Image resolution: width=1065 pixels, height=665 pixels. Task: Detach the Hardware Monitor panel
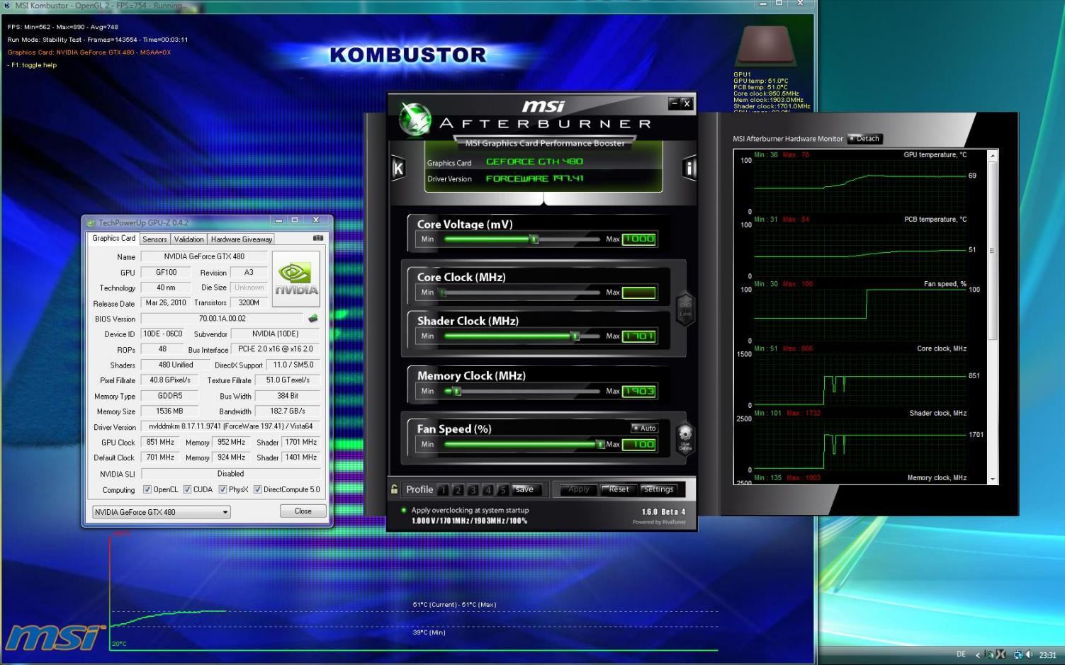864,139
